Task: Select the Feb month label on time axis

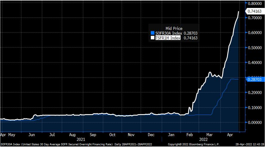Action: click(189, 135)
